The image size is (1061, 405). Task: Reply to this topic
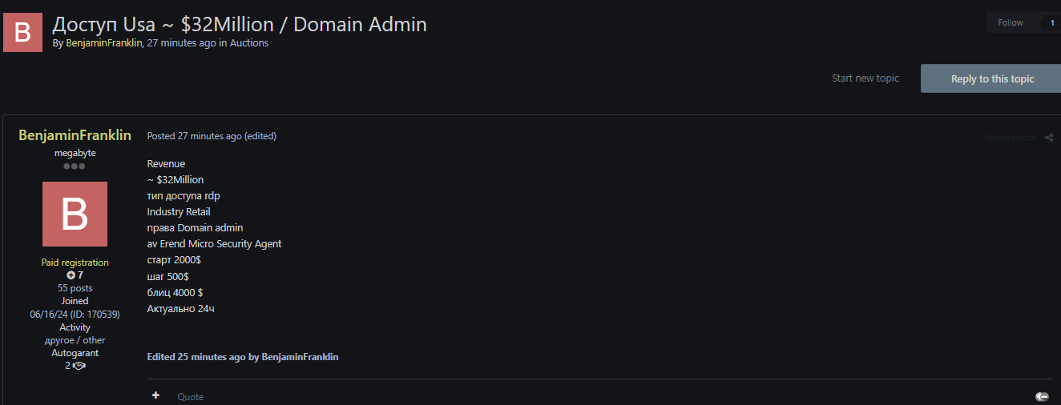pos(992,78)
